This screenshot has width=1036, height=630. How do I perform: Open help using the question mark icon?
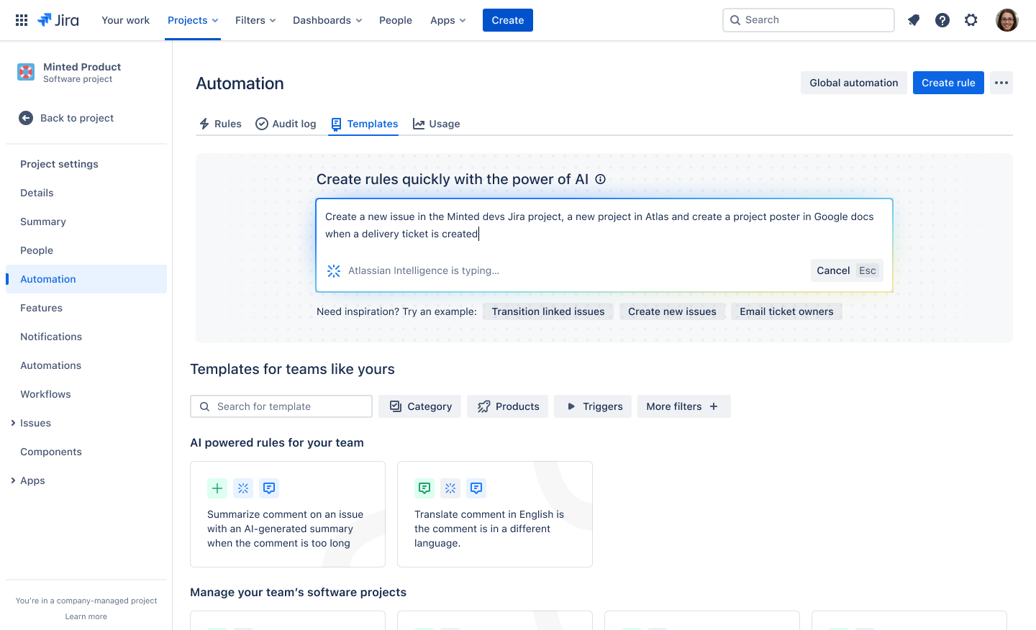[x=942, y=19]
